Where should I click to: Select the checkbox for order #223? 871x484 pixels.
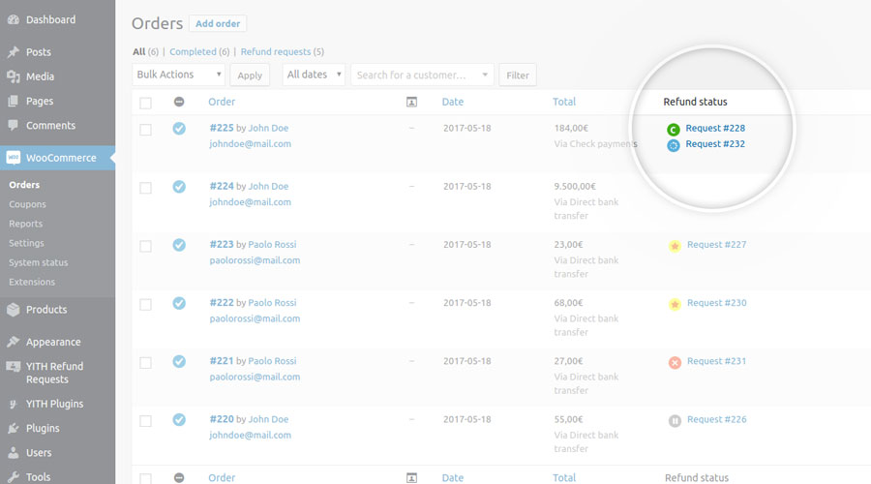[x=145, y=246]
